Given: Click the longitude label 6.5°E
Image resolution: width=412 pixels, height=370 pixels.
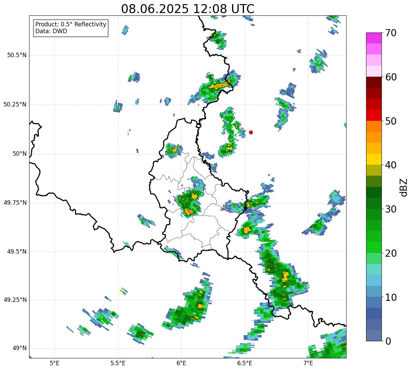Looking at the screenshot, I should (x=245, y=363).
